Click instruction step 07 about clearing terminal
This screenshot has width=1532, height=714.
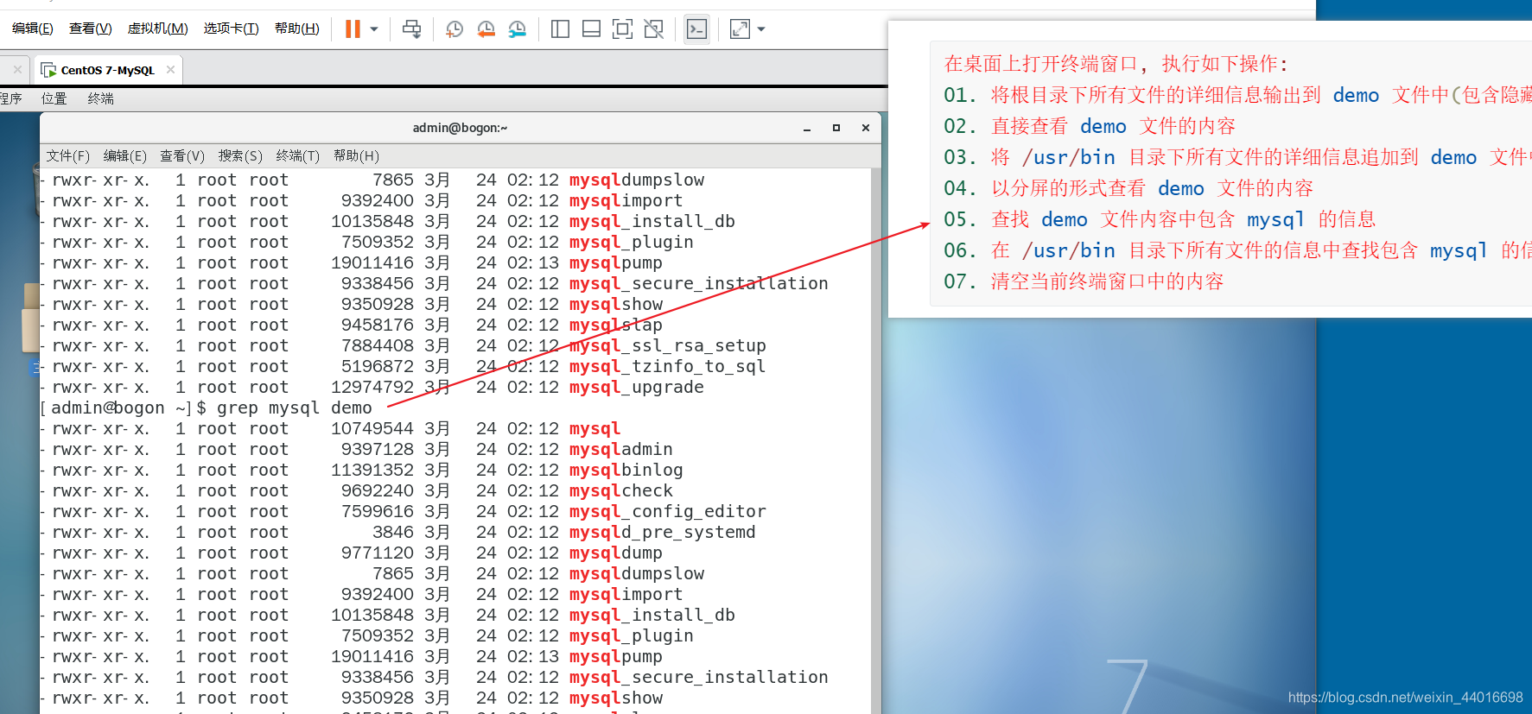[1084, 281]
